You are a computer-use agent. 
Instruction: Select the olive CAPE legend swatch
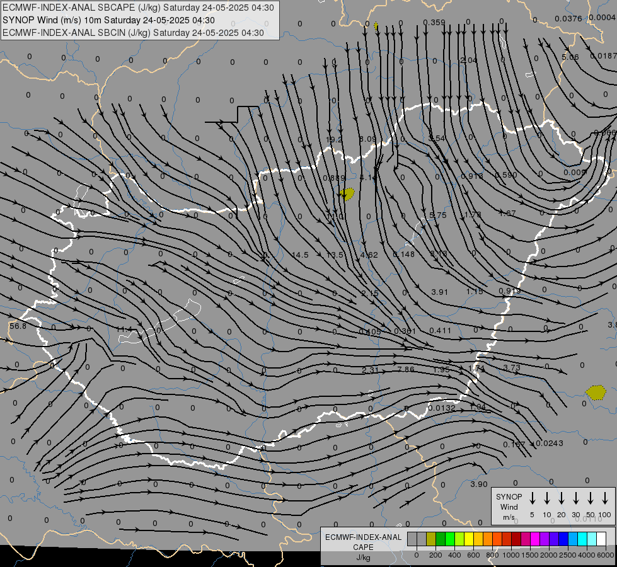[x=431, y=539]
